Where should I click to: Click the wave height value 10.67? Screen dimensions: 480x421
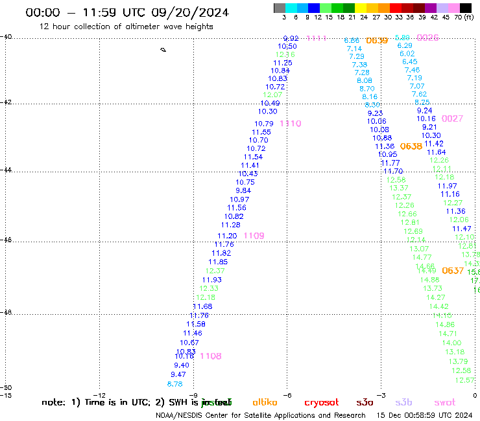[x=189, y=343]
